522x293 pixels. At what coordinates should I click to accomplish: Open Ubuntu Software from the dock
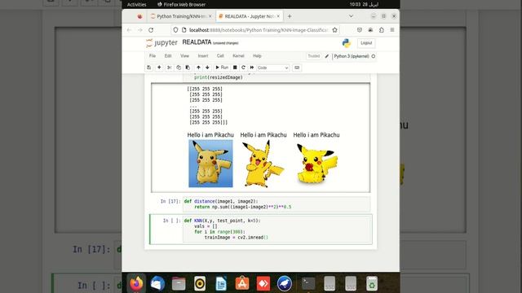tap(242, 284)
